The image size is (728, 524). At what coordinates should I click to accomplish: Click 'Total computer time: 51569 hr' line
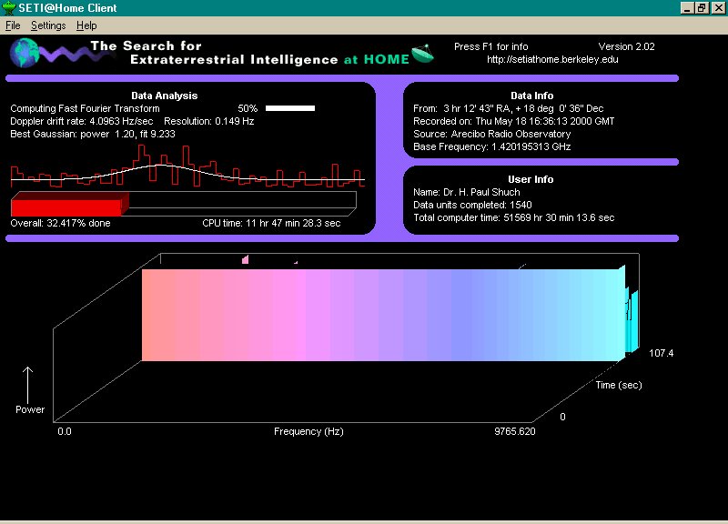pos(513,217)
